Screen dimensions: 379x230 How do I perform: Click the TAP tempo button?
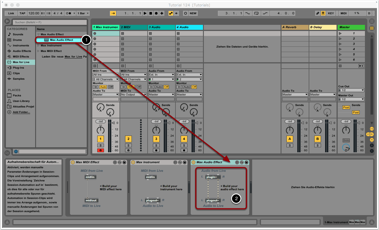tap(22, 13)
